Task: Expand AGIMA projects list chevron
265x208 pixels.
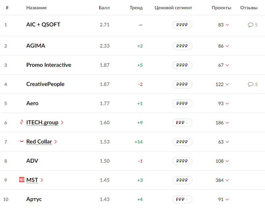Action: [x=227, y=46]
